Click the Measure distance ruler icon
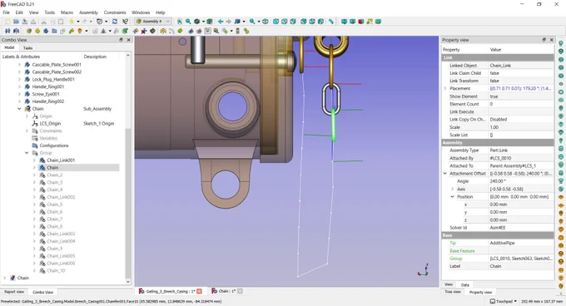Screen dimensions: 566x306 coord(331,22)
